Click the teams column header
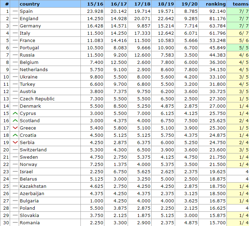The width and height of the screenshot is (249, 226). (x=240, y=4)
